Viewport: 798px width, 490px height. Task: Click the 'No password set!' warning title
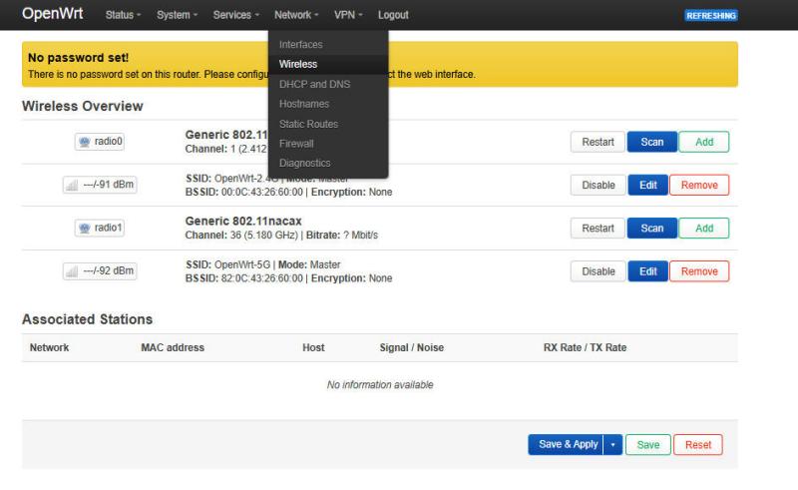pos(79,58)
